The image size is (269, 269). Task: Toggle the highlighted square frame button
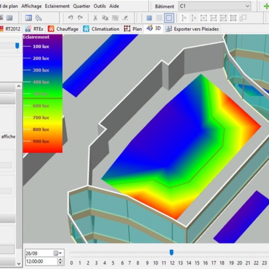pos(169,18)
